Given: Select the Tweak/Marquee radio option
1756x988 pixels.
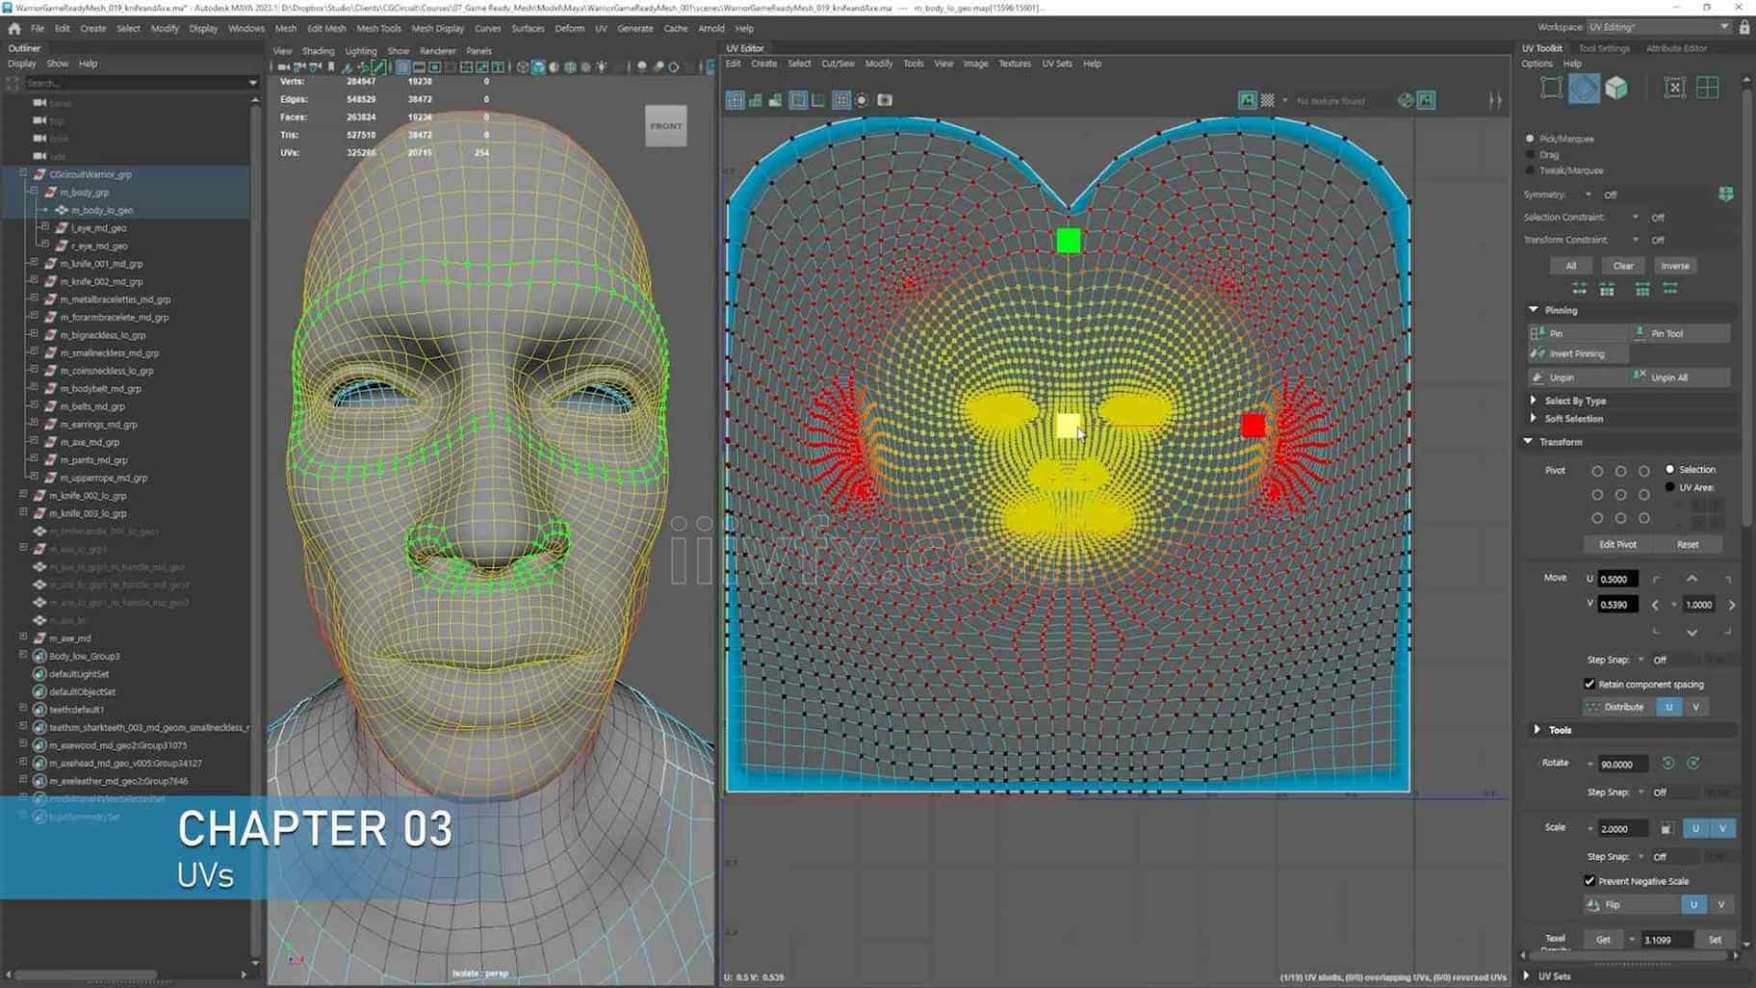Looking at the screenshot, I should [1530, 170].
